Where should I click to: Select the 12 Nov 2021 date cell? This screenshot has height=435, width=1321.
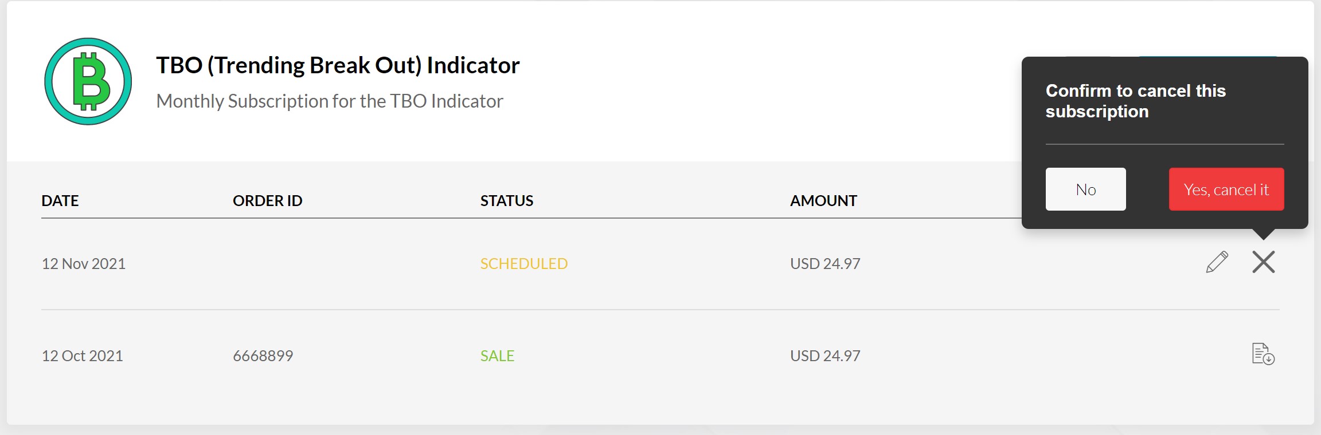[x=84, y=264]
